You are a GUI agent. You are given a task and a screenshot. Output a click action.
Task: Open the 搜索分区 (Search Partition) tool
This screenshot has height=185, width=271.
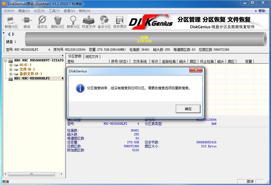tap(73, 22)
